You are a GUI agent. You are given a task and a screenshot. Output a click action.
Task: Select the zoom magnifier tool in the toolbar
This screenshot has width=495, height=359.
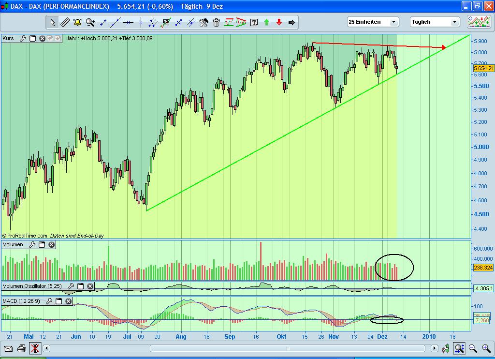coord(90,22)
